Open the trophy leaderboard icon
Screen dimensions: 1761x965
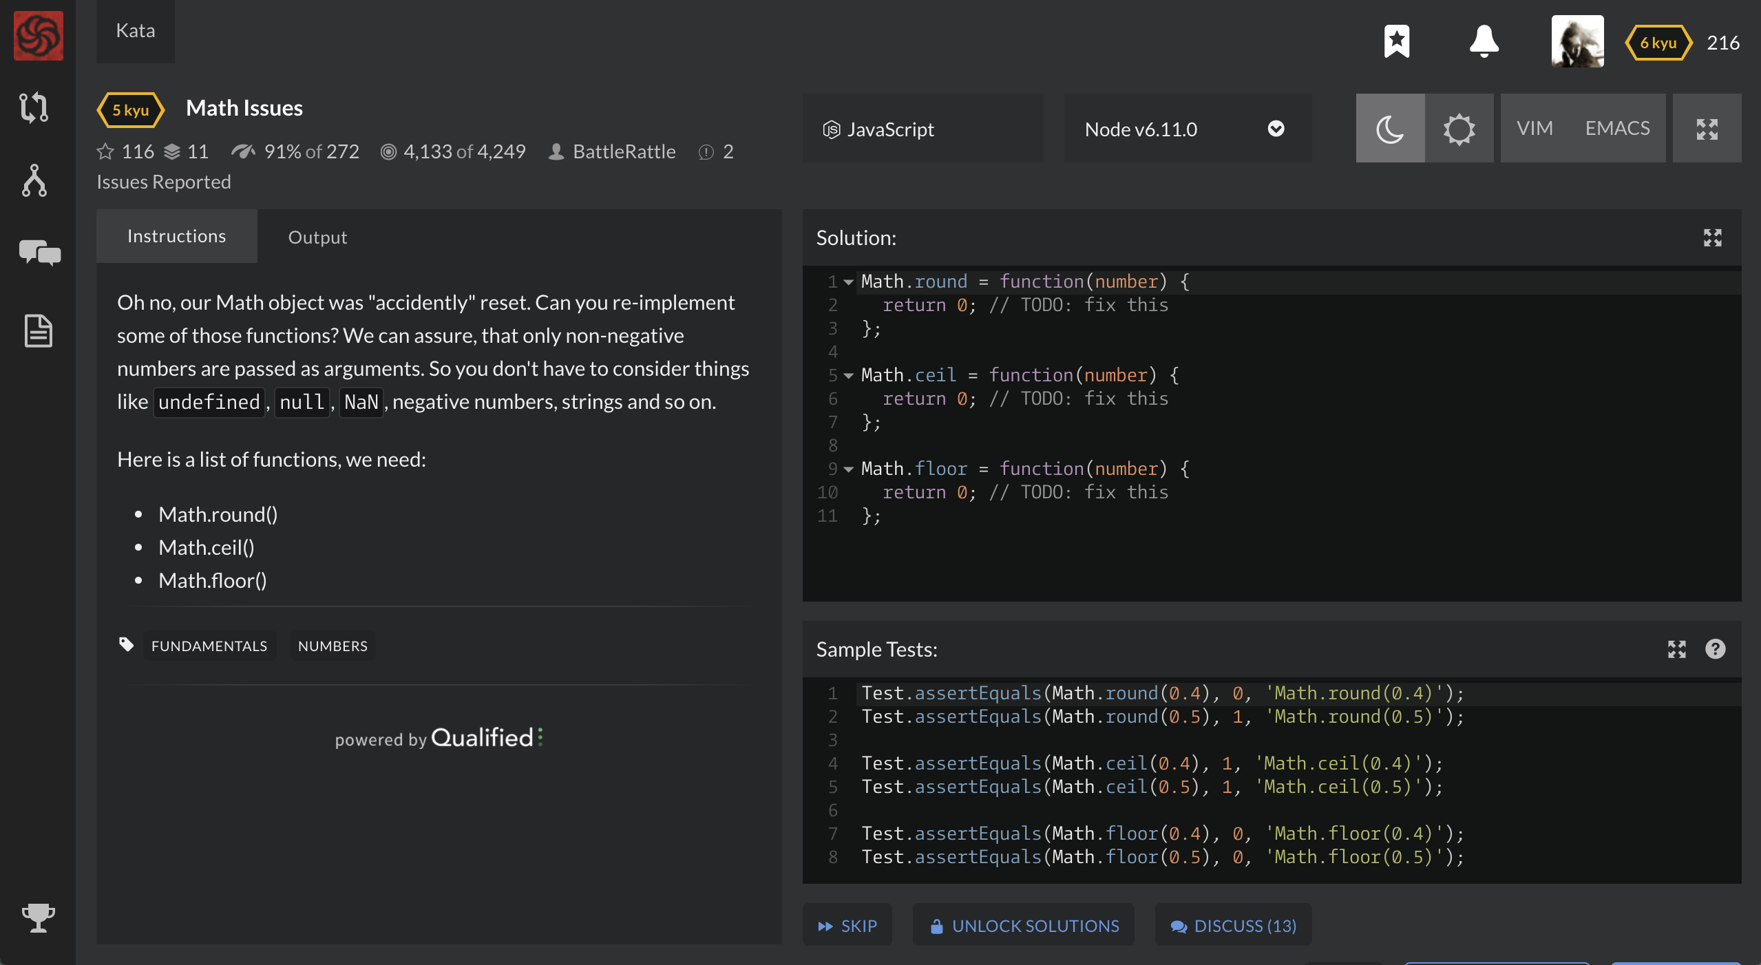click(38, 918)
